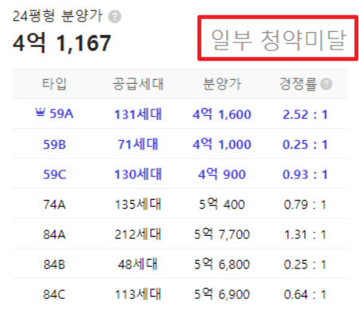Select the 59B type cell

54,144
